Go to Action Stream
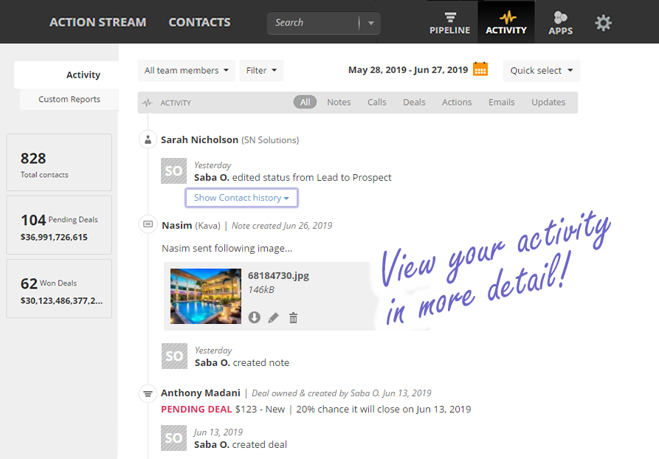659x459 pixels. pyautogui.click(x=98, y=22)
